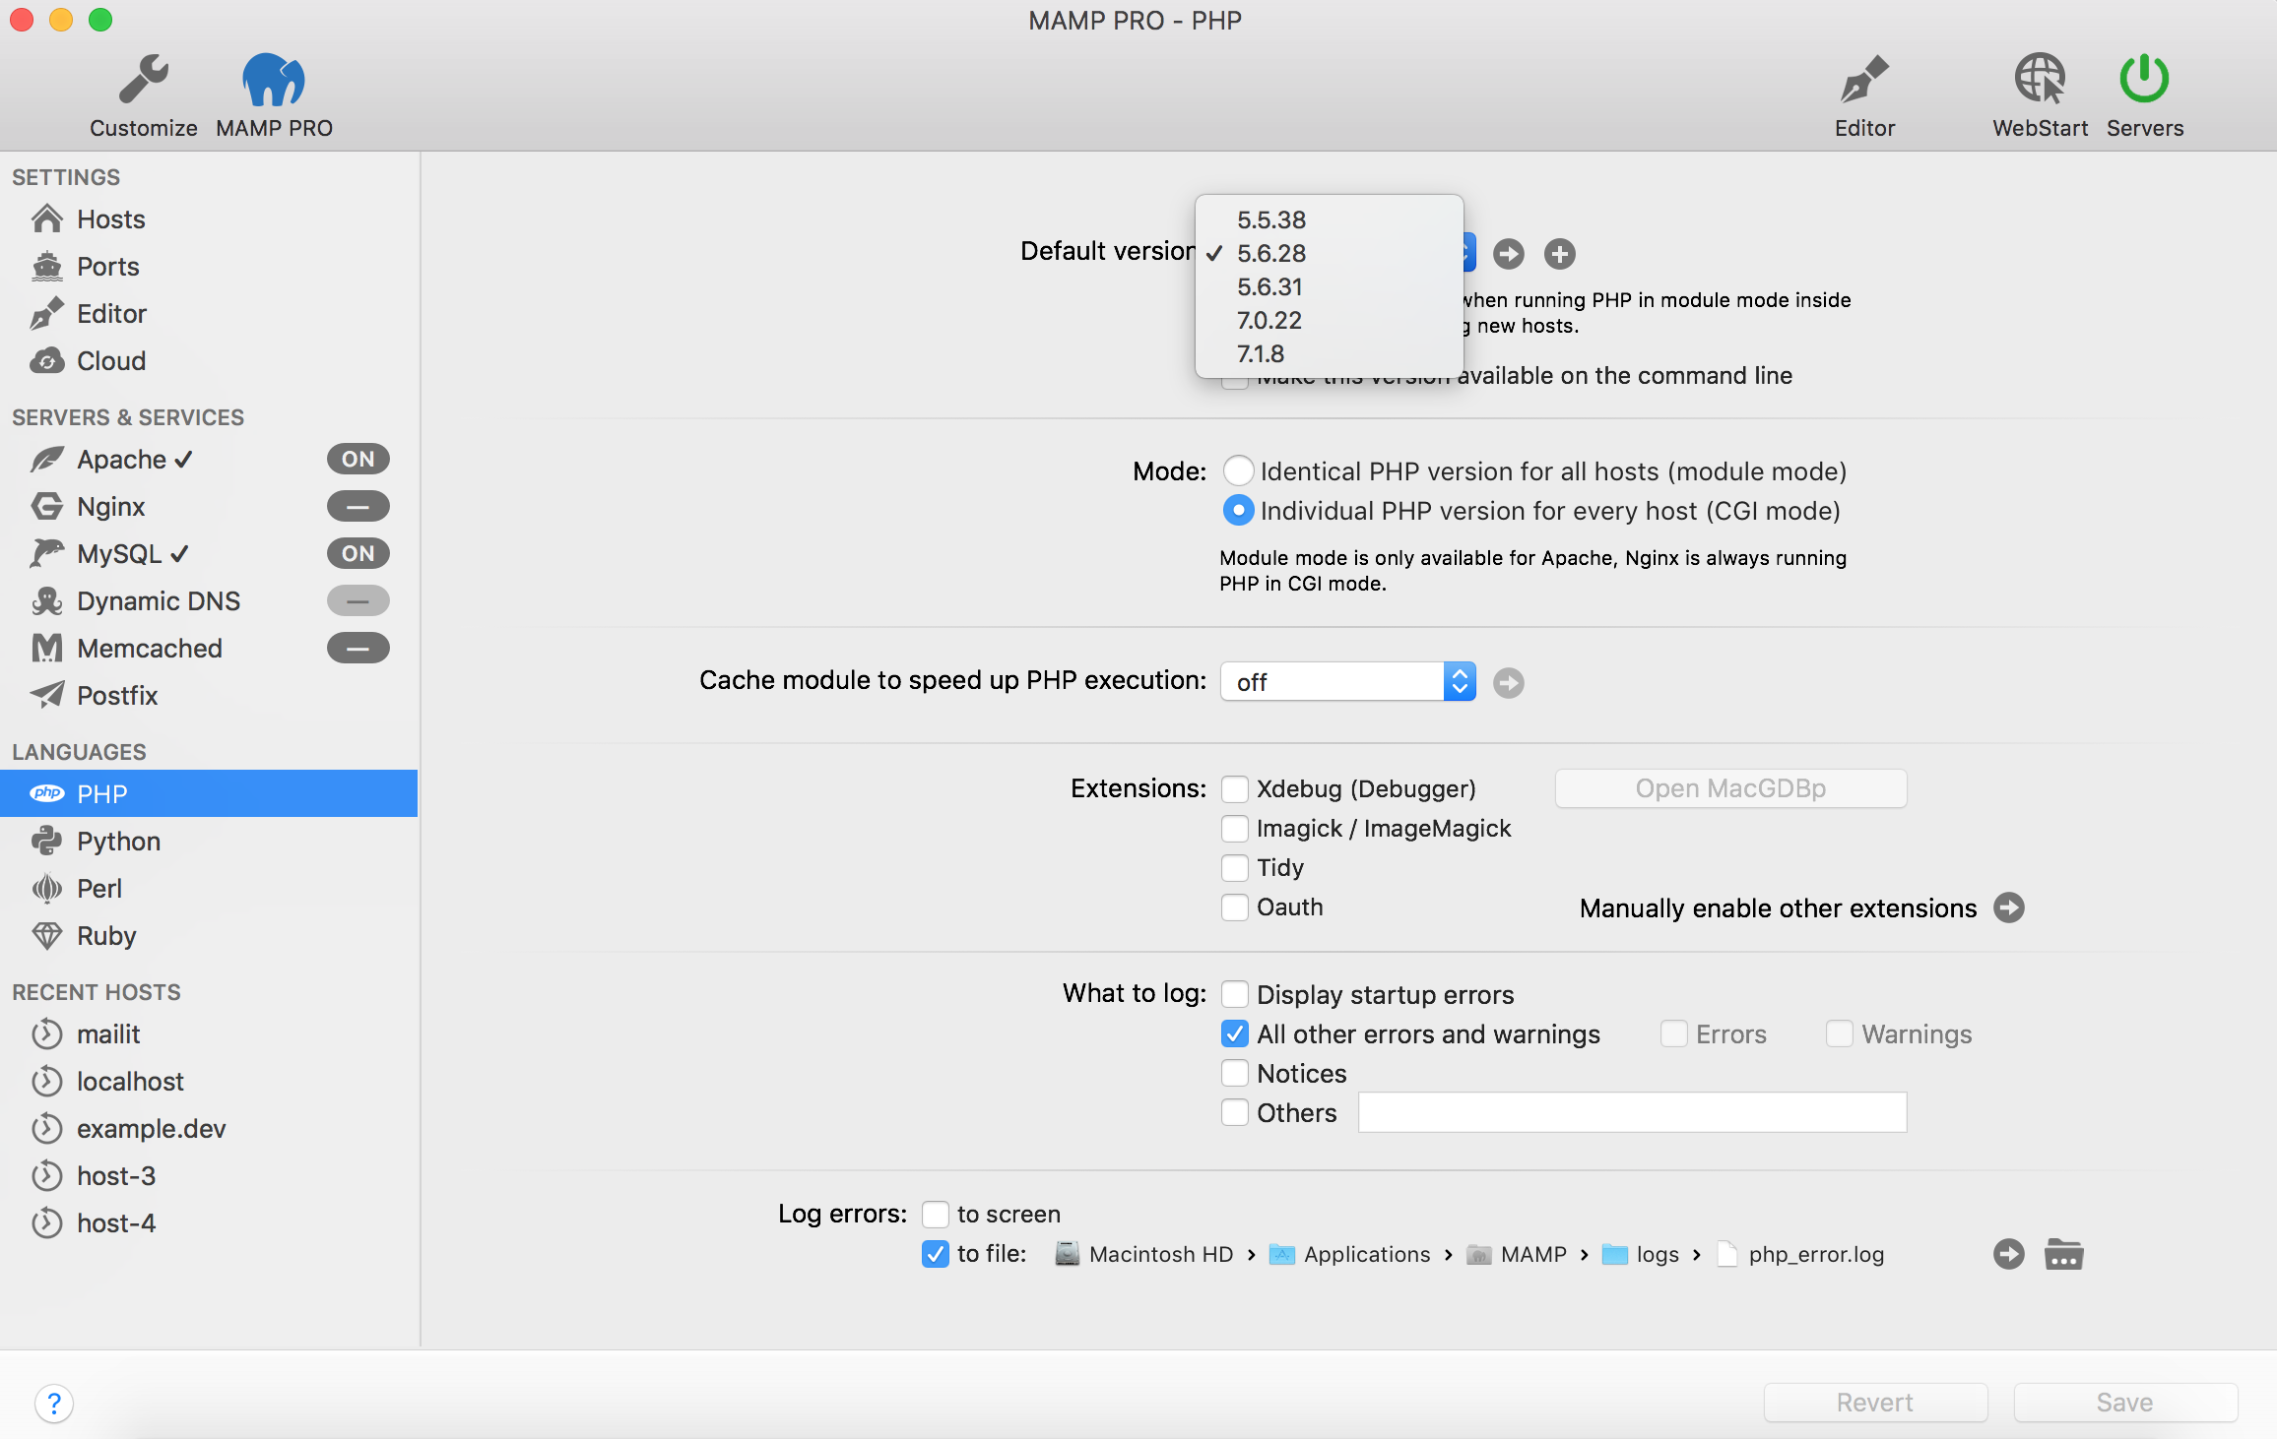2277x1439 pixels.
Task: Click arrow icon next to cache module dropdown
Action: tap(1508, 682)
